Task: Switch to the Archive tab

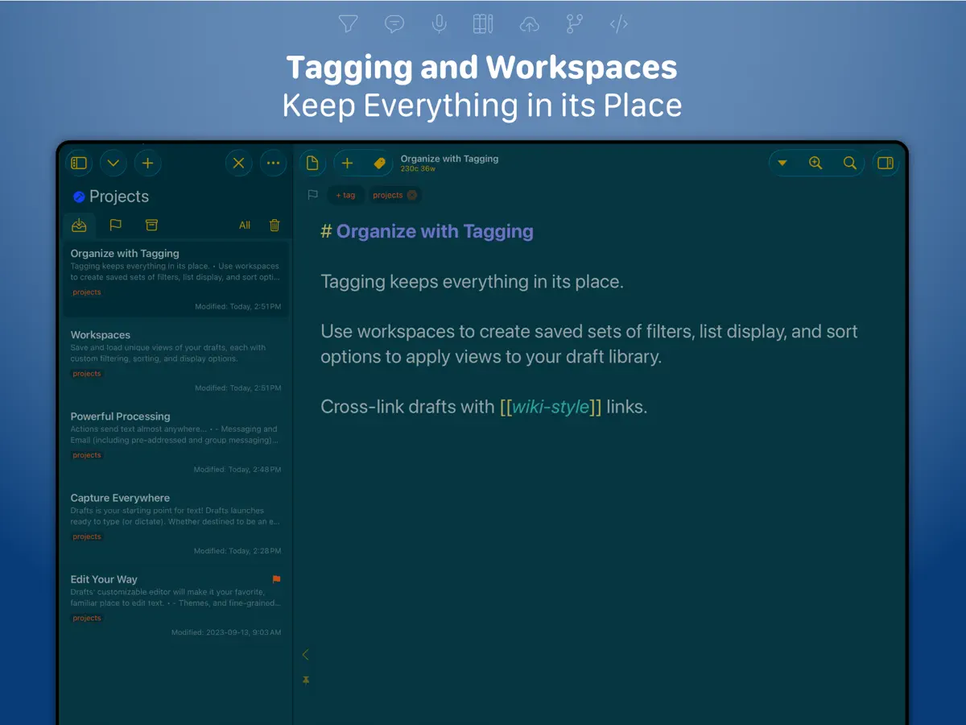Action: (x=151, y=226)
